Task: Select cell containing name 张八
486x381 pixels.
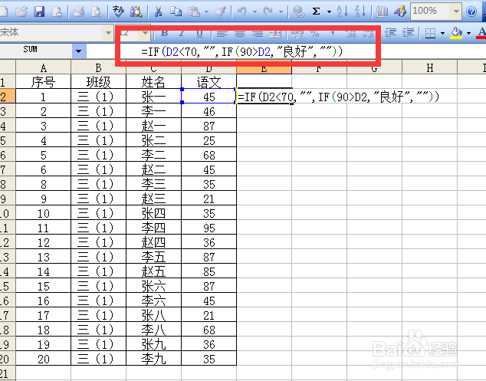Action: [x=153, y=315]
